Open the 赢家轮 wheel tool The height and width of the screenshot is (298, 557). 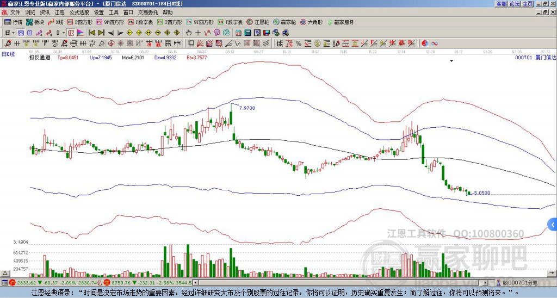pos(284,22)
